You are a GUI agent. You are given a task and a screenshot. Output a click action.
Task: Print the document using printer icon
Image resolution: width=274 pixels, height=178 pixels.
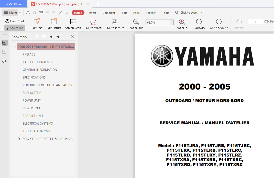pyautogui.click(x=41, y=13)
